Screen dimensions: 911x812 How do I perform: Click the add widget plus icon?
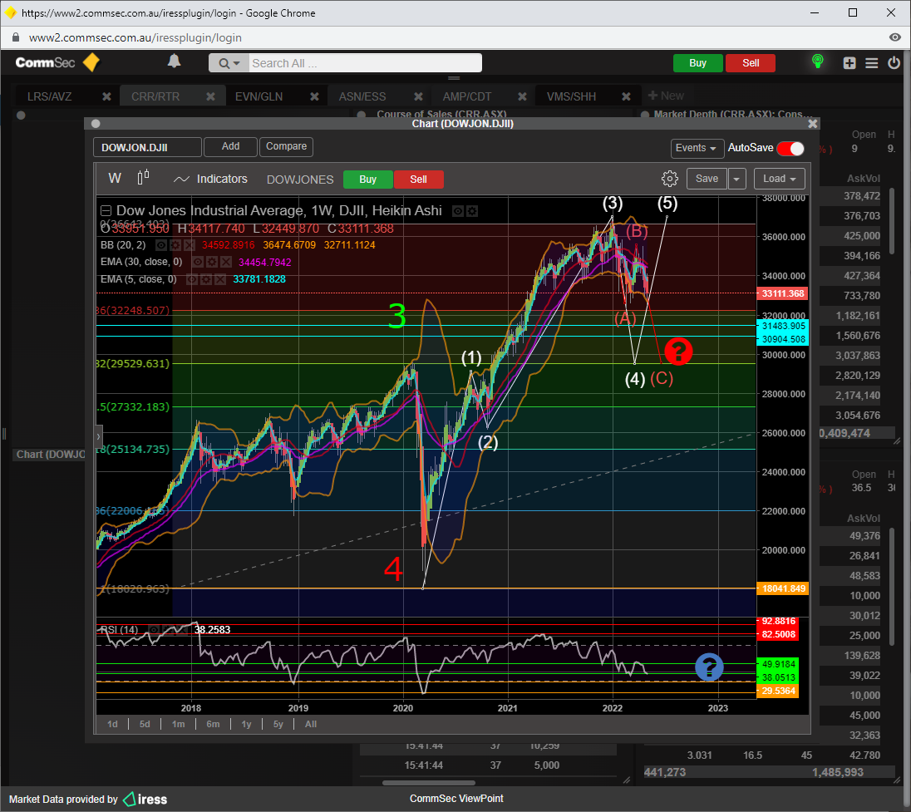click(849, 63)
